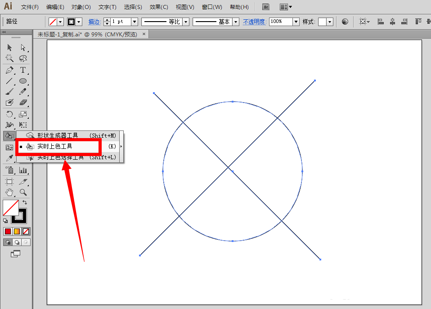Click vertical align top icon
Viewport: 431px width, 309px height.
[x=418, y=22]
